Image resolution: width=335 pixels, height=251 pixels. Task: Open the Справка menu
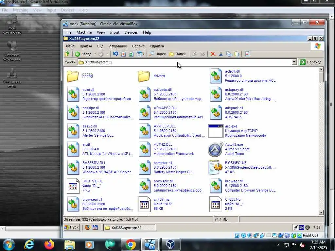click(157, 46)
